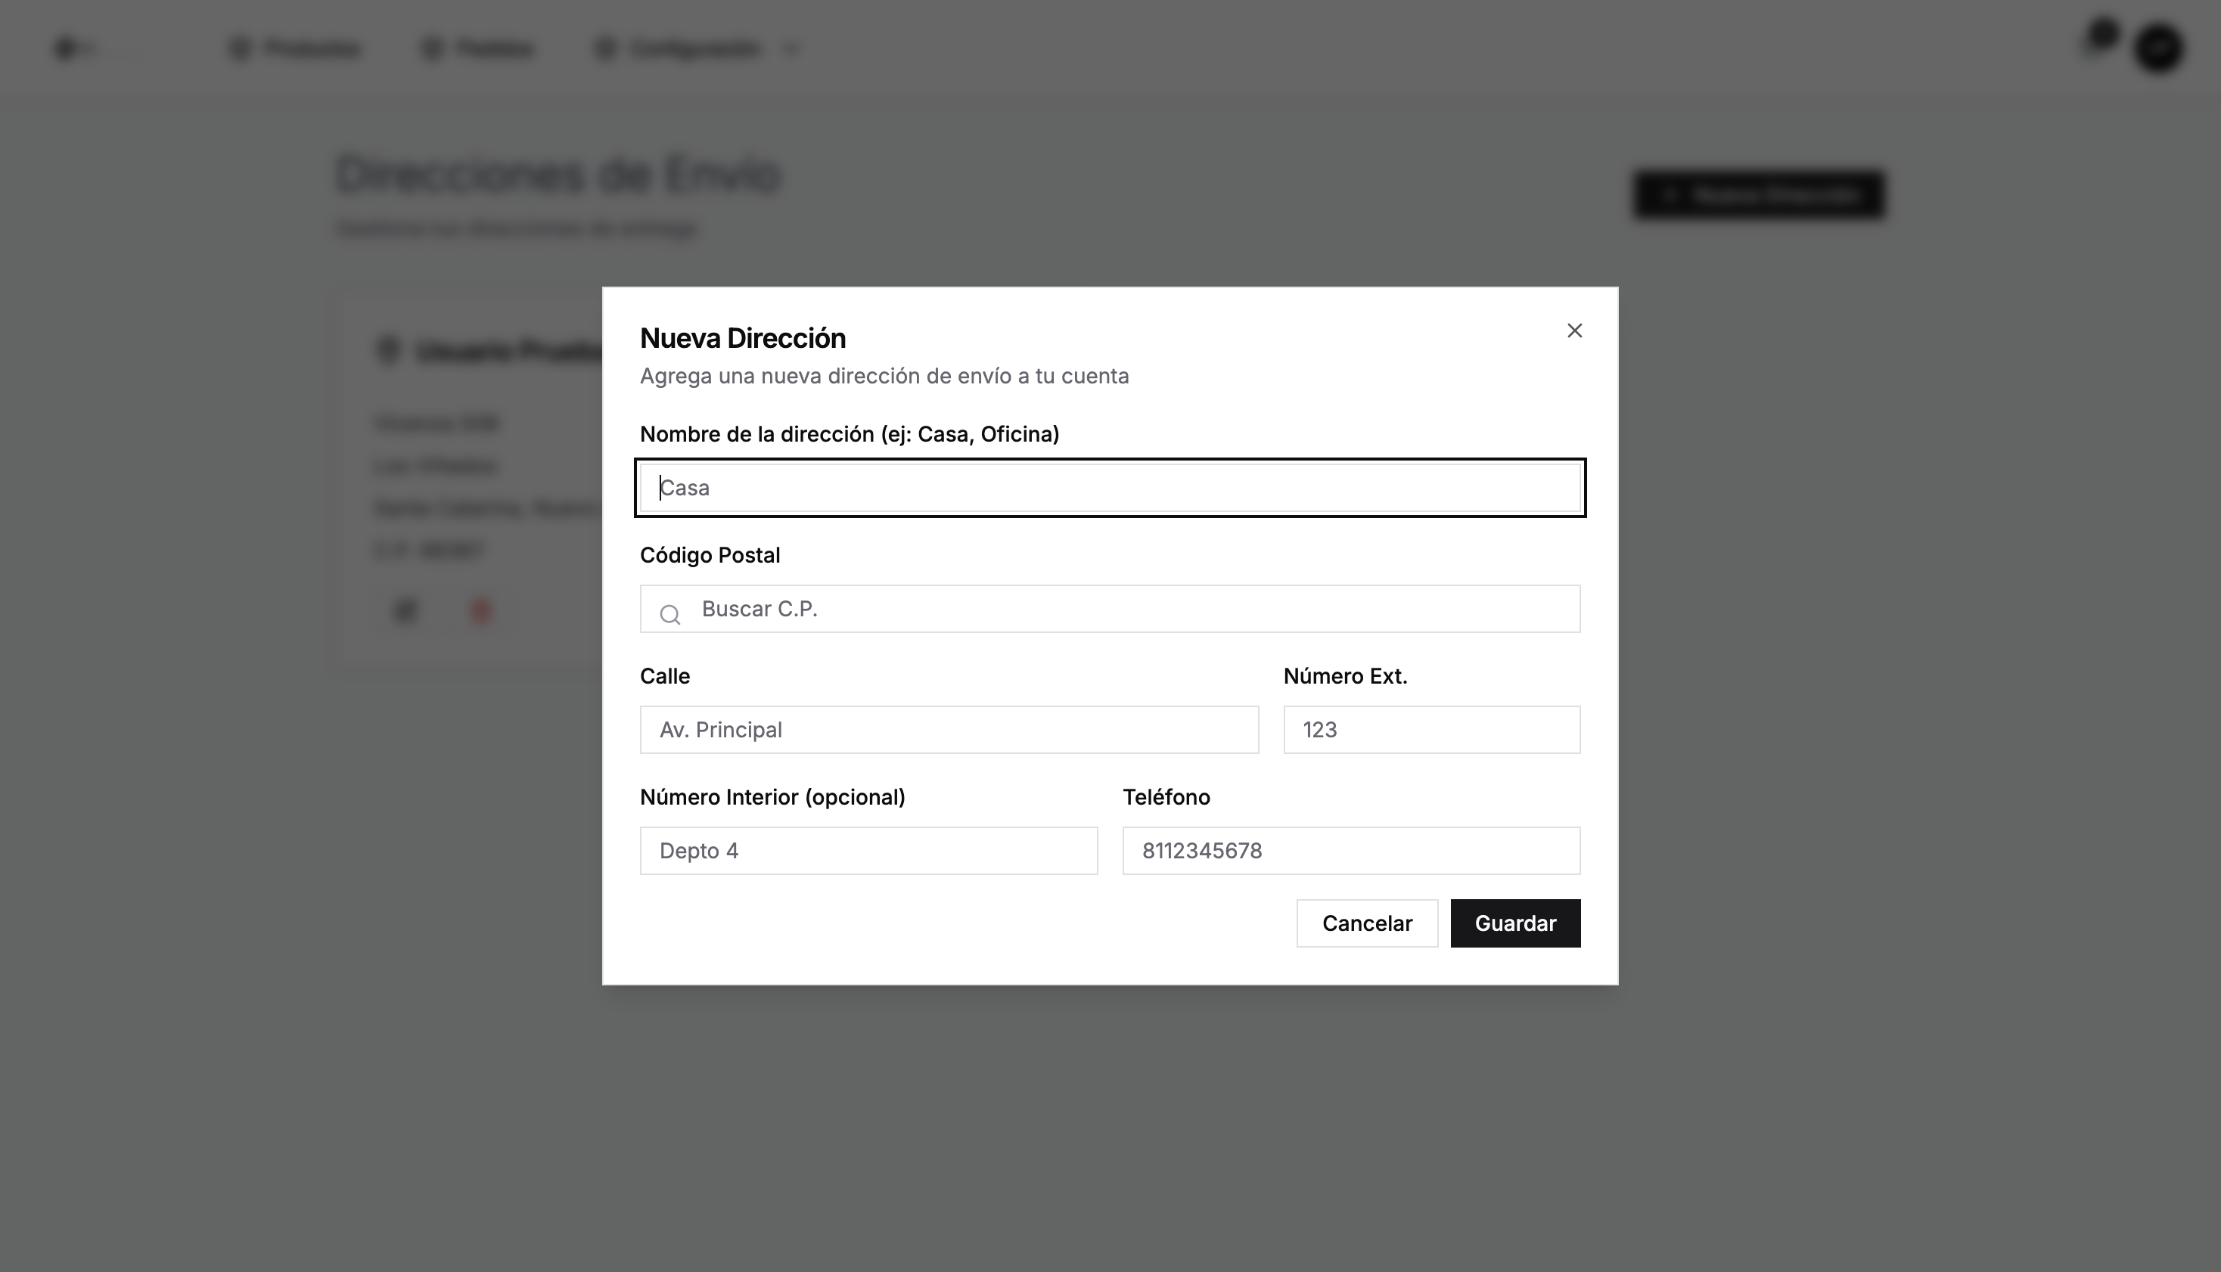This screenshot has width=2221, height=1272.
Task: Click the Calle label
Action: click(x=665, y=676)
